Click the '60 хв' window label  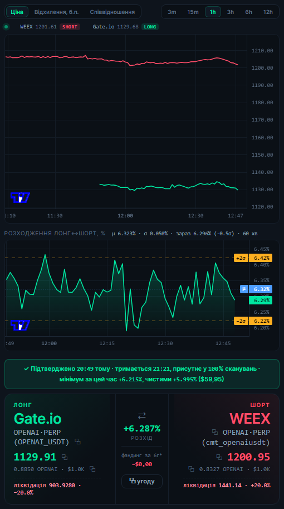pos(249,234)
